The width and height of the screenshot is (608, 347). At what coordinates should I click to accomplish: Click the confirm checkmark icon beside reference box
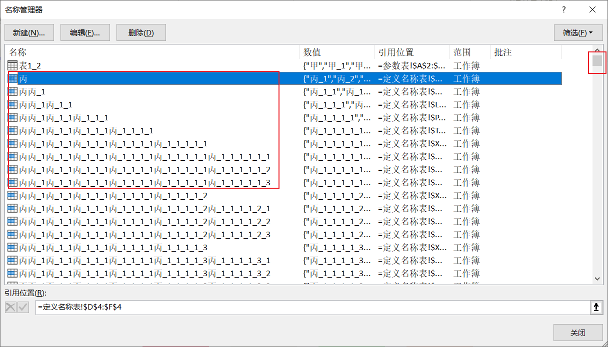23,308
